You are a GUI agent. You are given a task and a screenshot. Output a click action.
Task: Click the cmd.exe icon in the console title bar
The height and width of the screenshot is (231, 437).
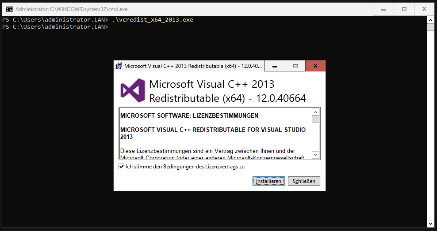coord(9,9)
